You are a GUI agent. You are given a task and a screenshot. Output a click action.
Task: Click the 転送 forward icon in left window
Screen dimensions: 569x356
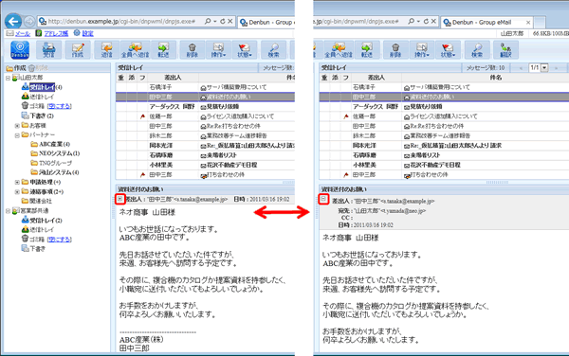[164, 49]
